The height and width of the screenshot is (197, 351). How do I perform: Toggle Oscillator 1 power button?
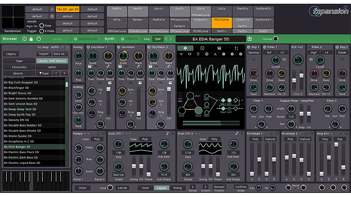click(88, 47)
